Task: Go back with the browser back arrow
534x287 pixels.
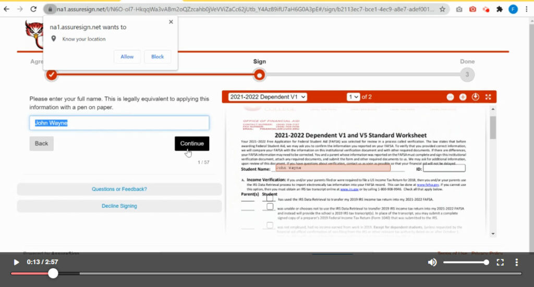Action: (x=6, y=9)
